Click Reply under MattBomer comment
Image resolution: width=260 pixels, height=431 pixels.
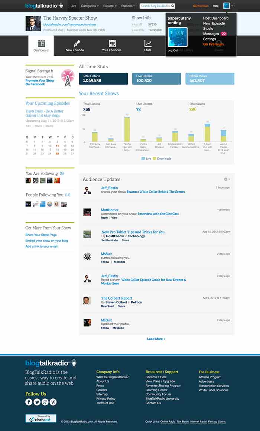pyautogui.click(x=104, y=218)
